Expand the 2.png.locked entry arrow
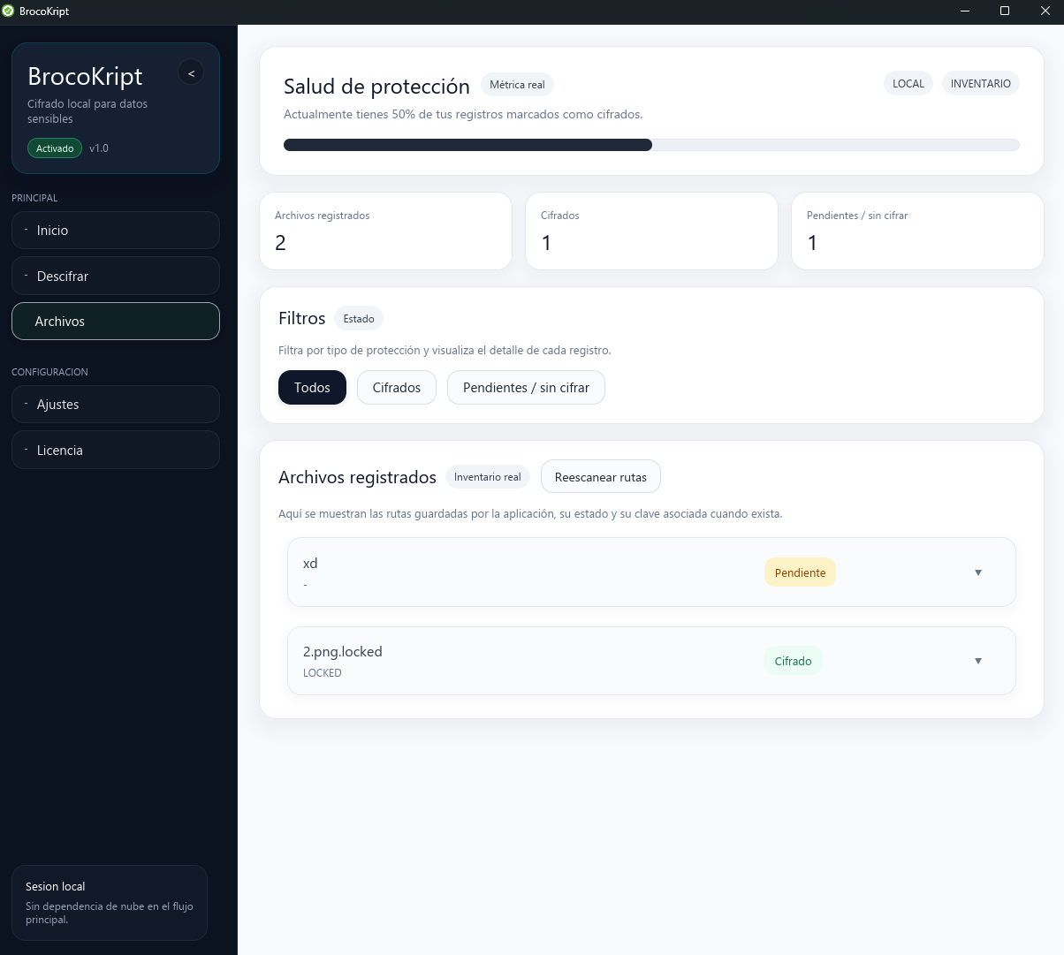This screenshot has width=1064, height=955. [978, 661]
